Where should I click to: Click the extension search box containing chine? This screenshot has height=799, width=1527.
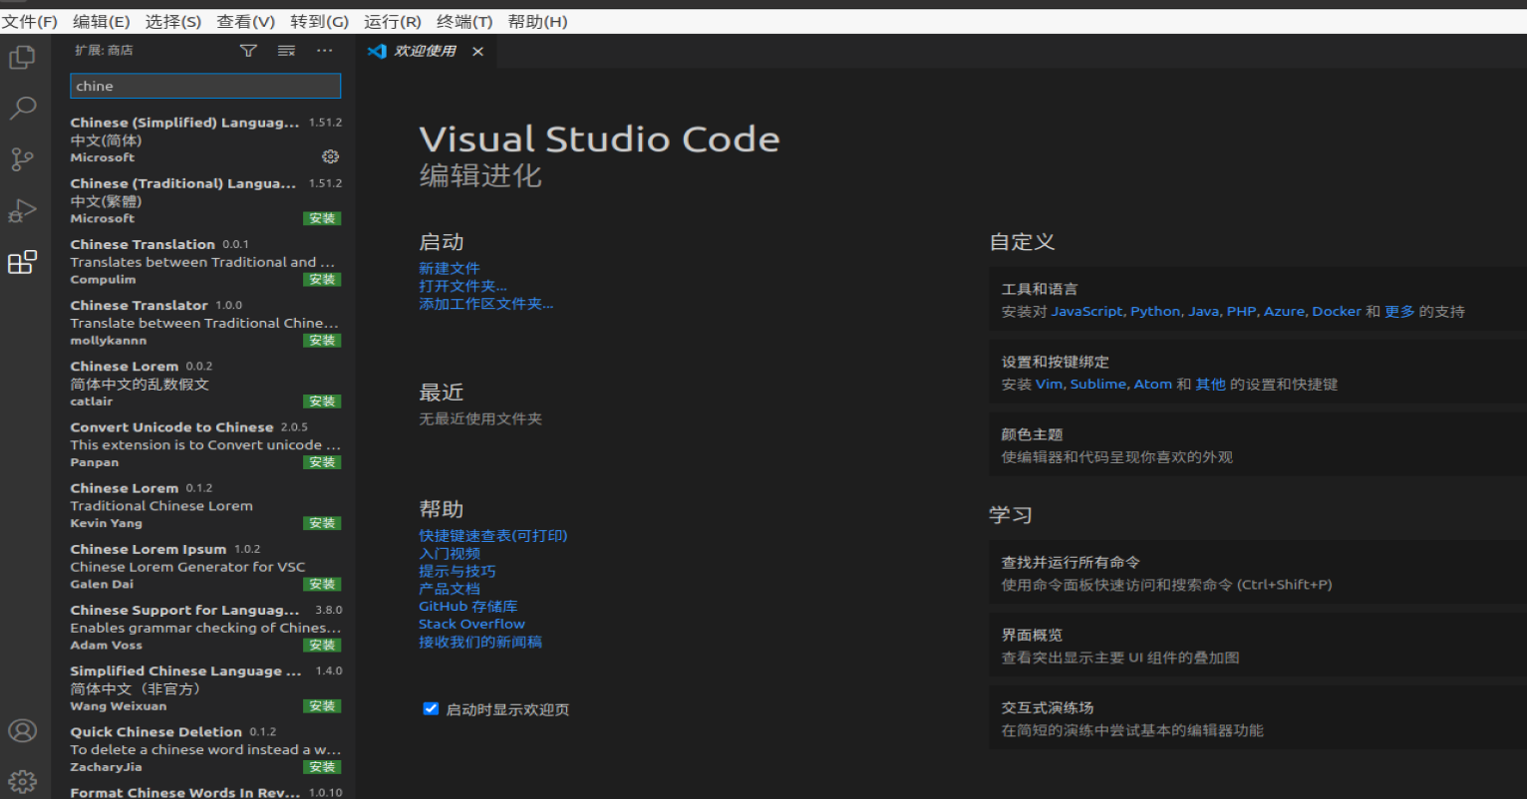click(205, 86)
